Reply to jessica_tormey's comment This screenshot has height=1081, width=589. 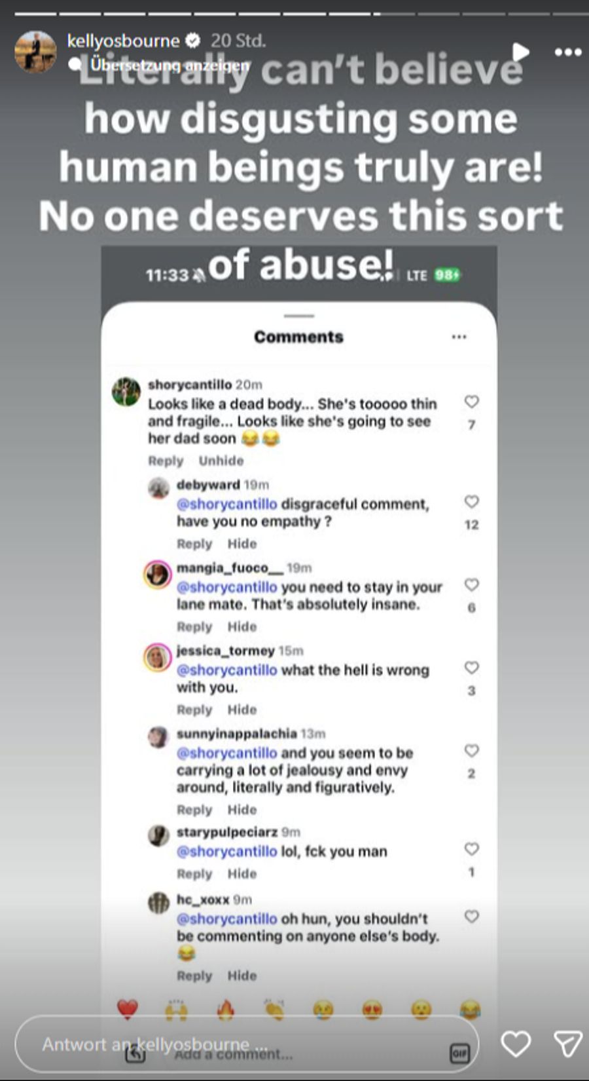(x=194, y=710)
